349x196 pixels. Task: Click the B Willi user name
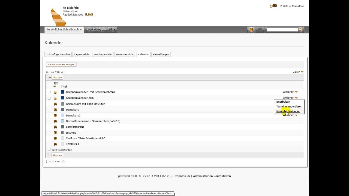click(x=284, y=6)
